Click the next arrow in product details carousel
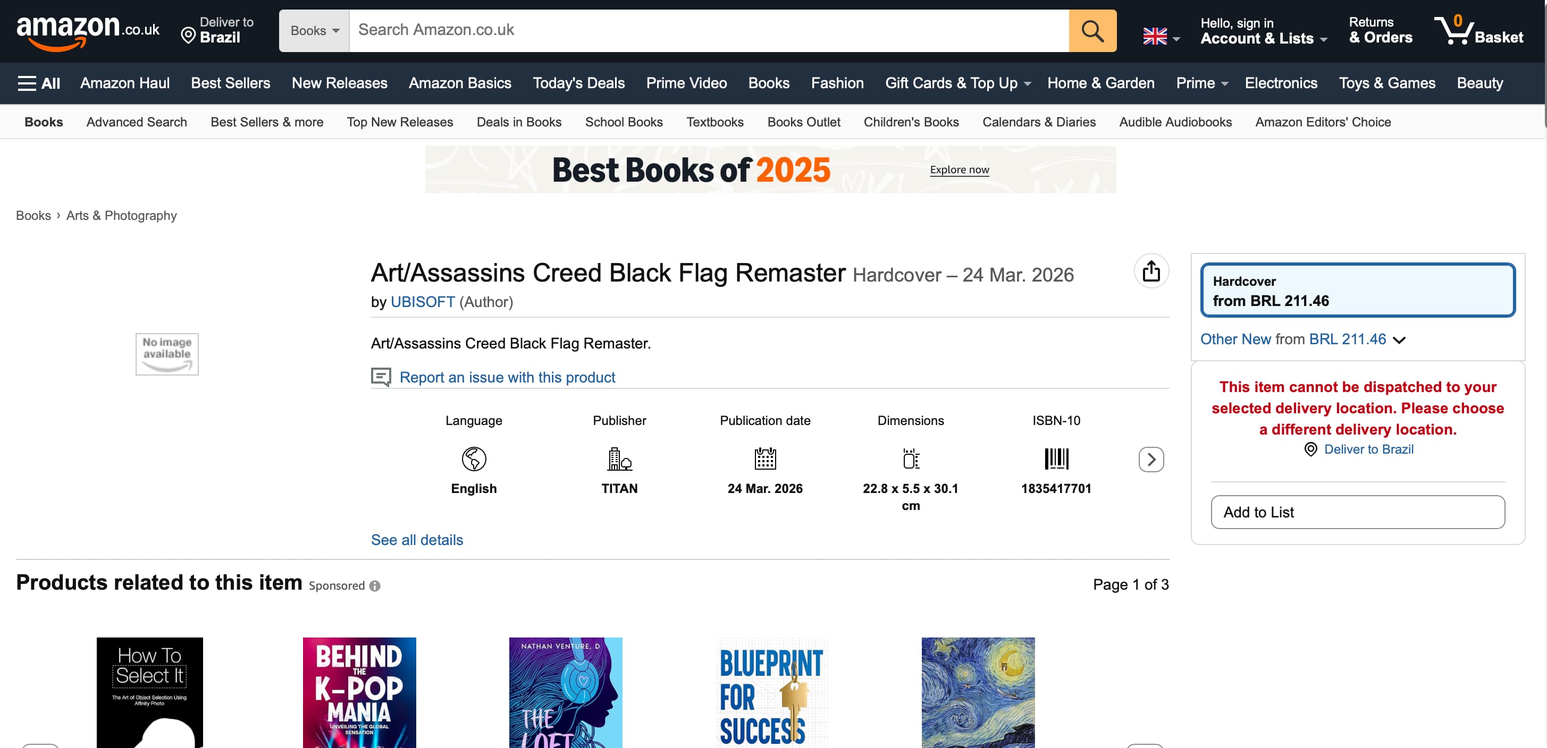Screen dimensions: 1547x748 1150,460
